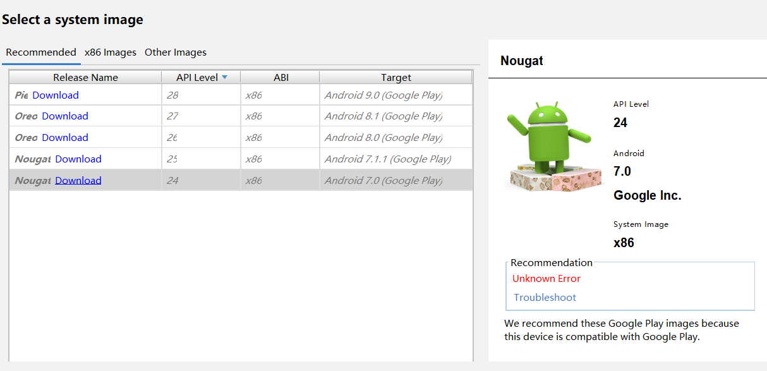The height and width of the screenshot is (371, 767).
Task: Click the Unknown Error message
Action: [546, 278]
